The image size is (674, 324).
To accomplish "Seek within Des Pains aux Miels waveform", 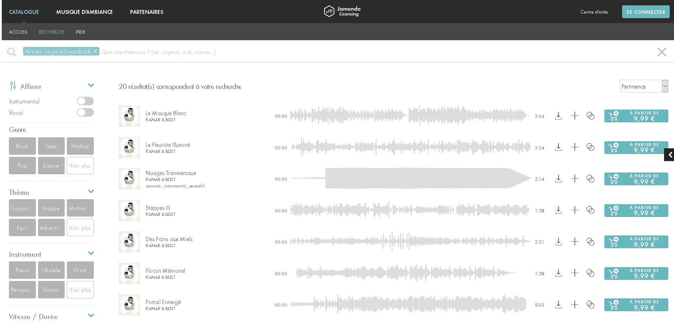I will [411, 242].
